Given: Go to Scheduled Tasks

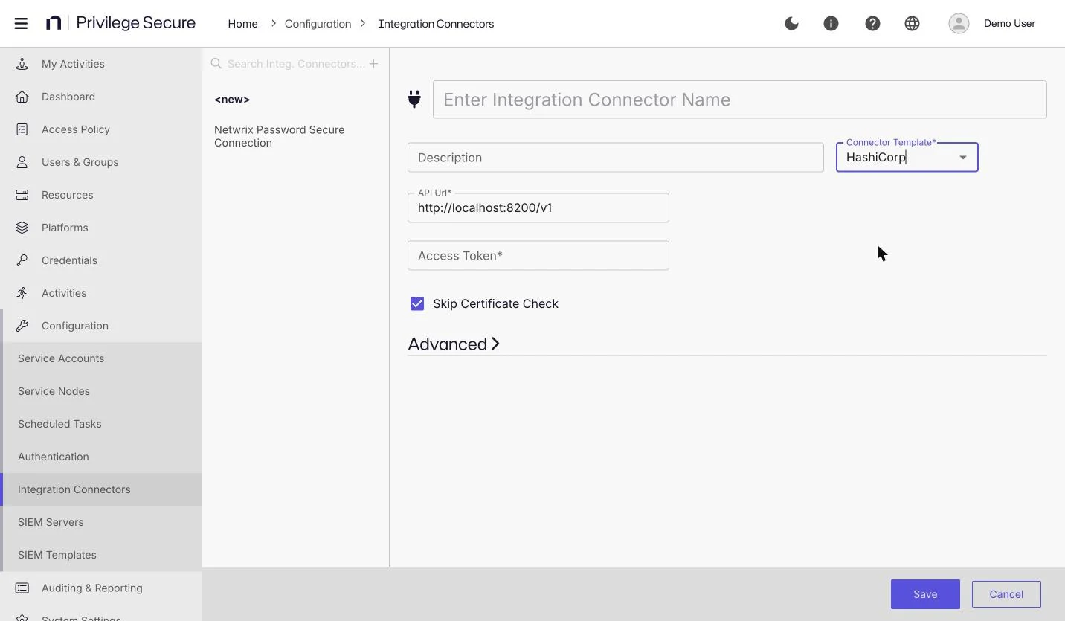Looking at the screenshot, I should click(101, 424).
